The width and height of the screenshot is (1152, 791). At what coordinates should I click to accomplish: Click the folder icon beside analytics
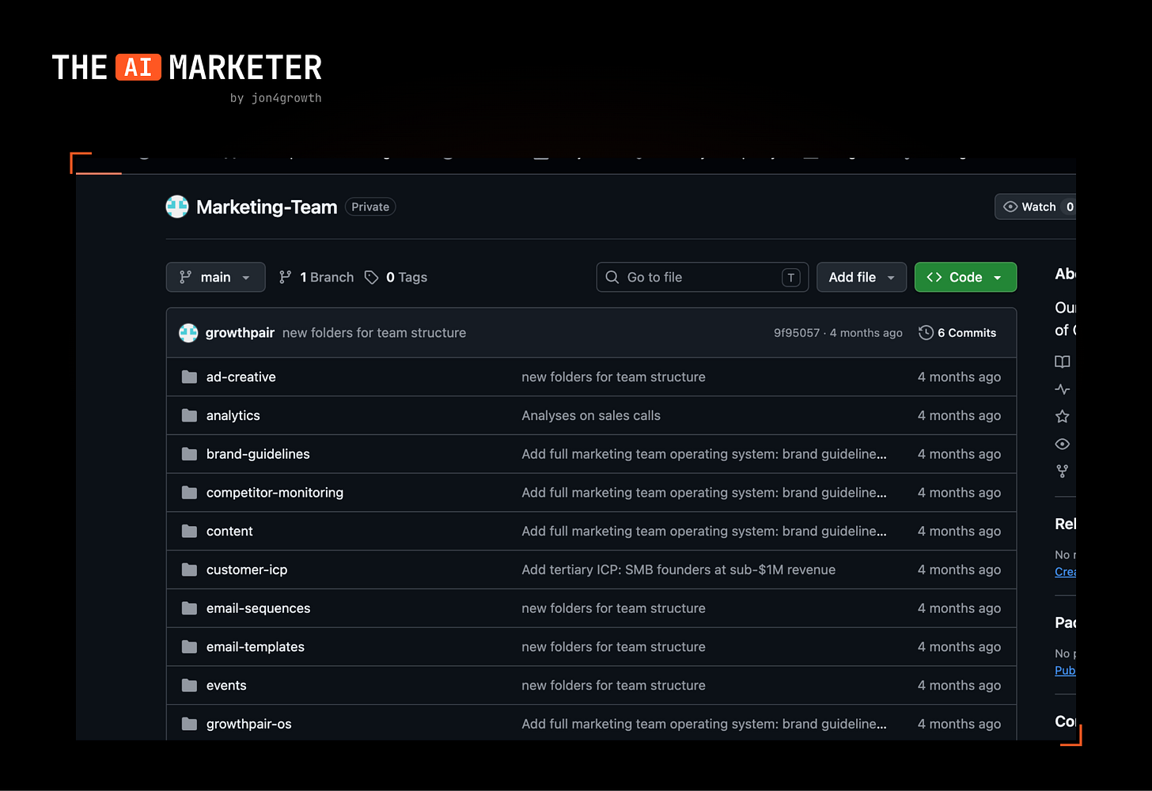(189, 415)
